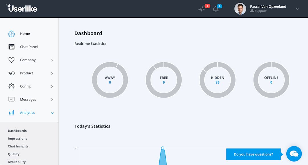Click the HIDDEN donut chart
The width and height of the screenshot is (308, 165).
pos(217,80)
